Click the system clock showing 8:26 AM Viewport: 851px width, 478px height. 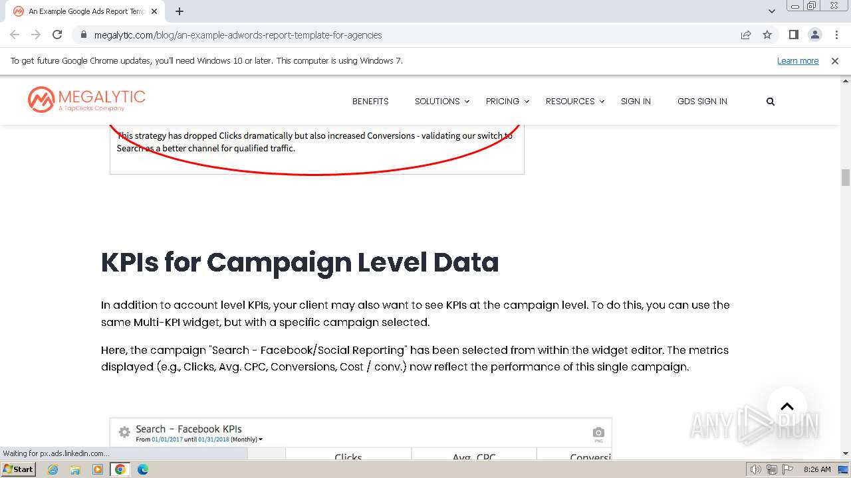[817, 469]
